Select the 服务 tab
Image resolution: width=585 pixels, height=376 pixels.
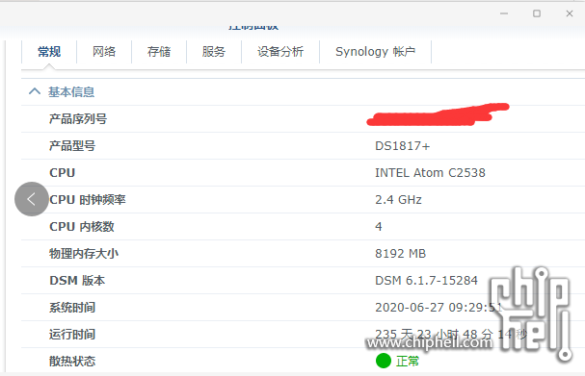click(x=214, y=51)
